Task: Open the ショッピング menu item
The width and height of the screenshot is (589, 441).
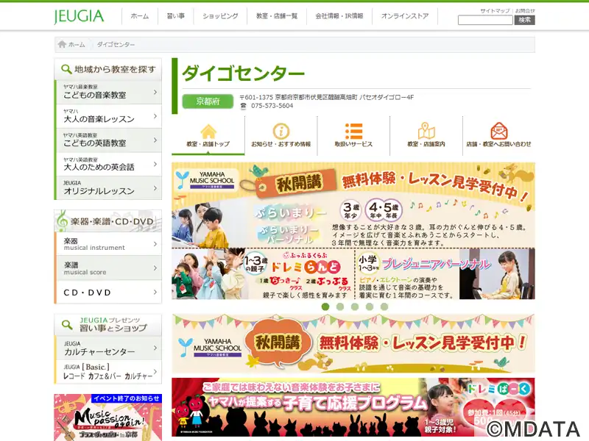Action: pyautogui.click(x=220, y=16)
